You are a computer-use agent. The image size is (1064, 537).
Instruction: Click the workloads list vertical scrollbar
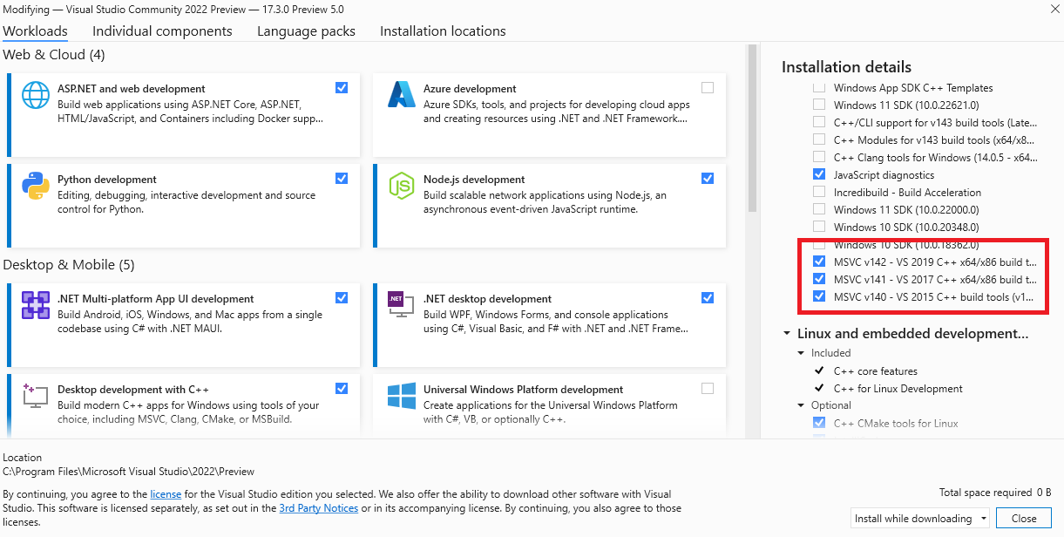pos(752,131)
